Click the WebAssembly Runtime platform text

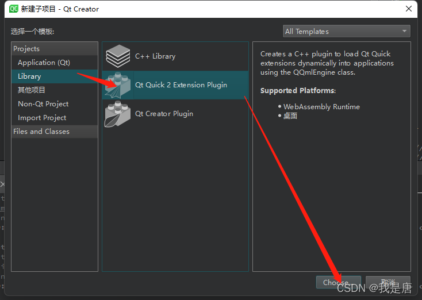[x=321, y=107]
